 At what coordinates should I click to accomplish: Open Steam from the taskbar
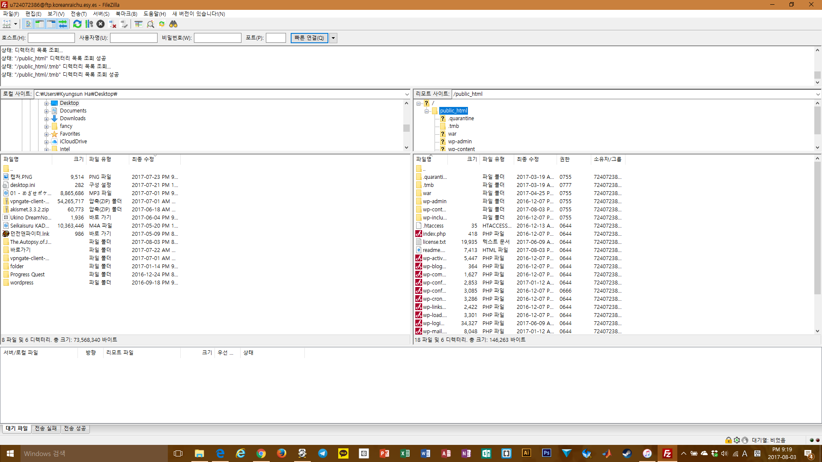coord(627,453)
